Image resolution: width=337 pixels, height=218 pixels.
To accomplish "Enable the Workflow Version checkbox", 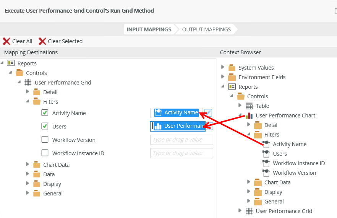I will pos(45,140).
